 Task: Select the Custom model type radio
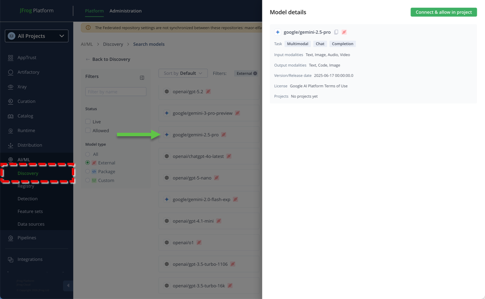[88, 180]
